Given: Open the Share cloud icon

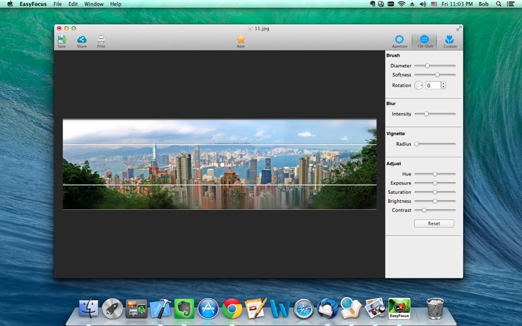Looking at the screenshot, I should (x=82, y=41).
